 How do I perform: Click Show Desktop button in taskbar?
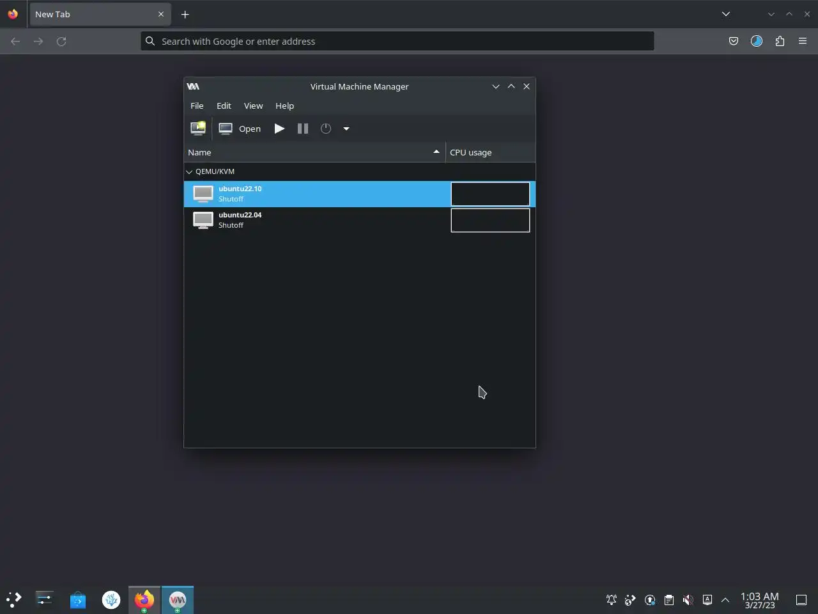click(x=801, y=599)
